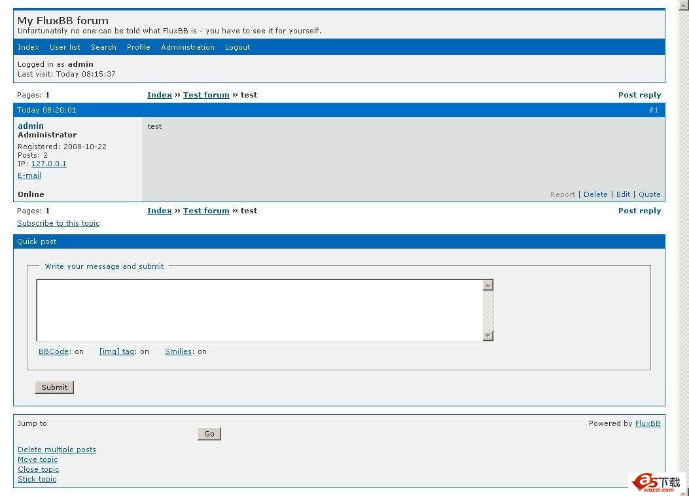This screenshot has width=689, height=496.
Task: Click the 'Online' status text
Action: click(x=31, y=194)
